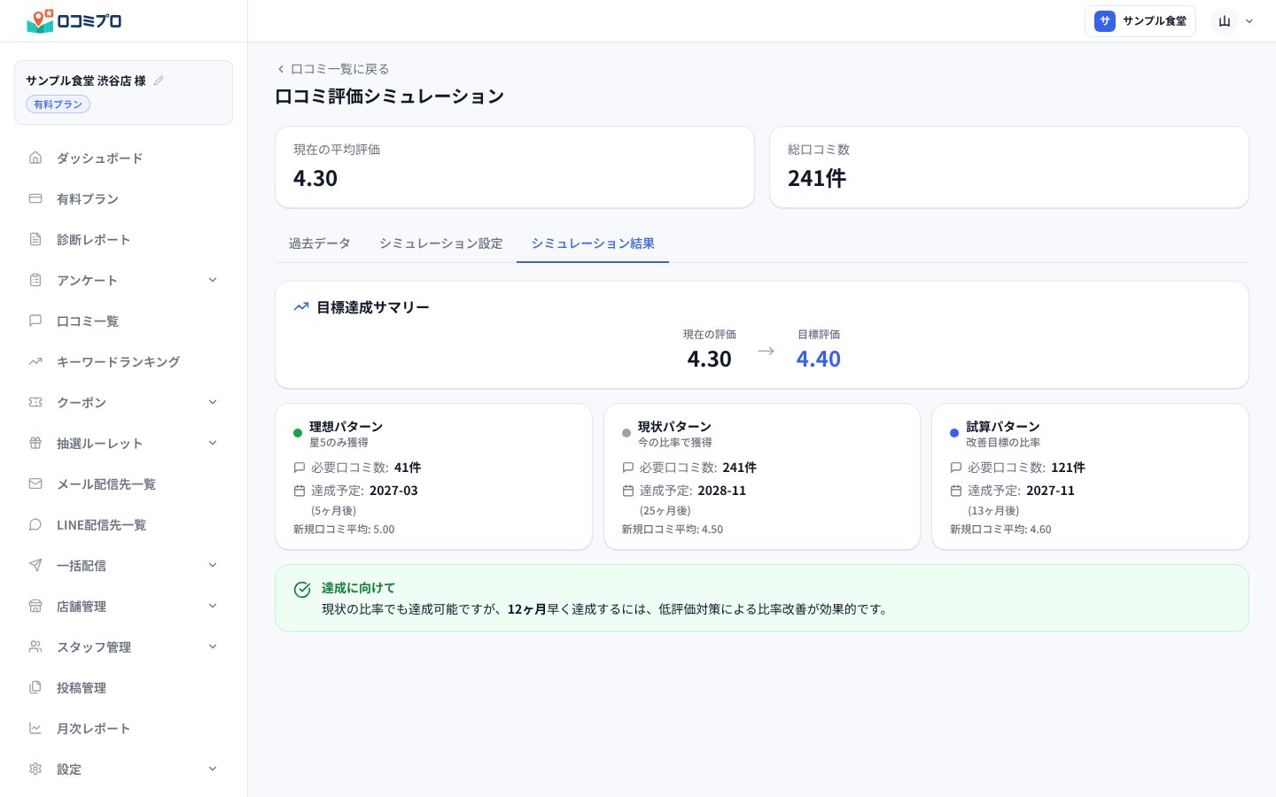
Task: Expand the 抽選ルーレット submenu chevron
Action: 213,443
